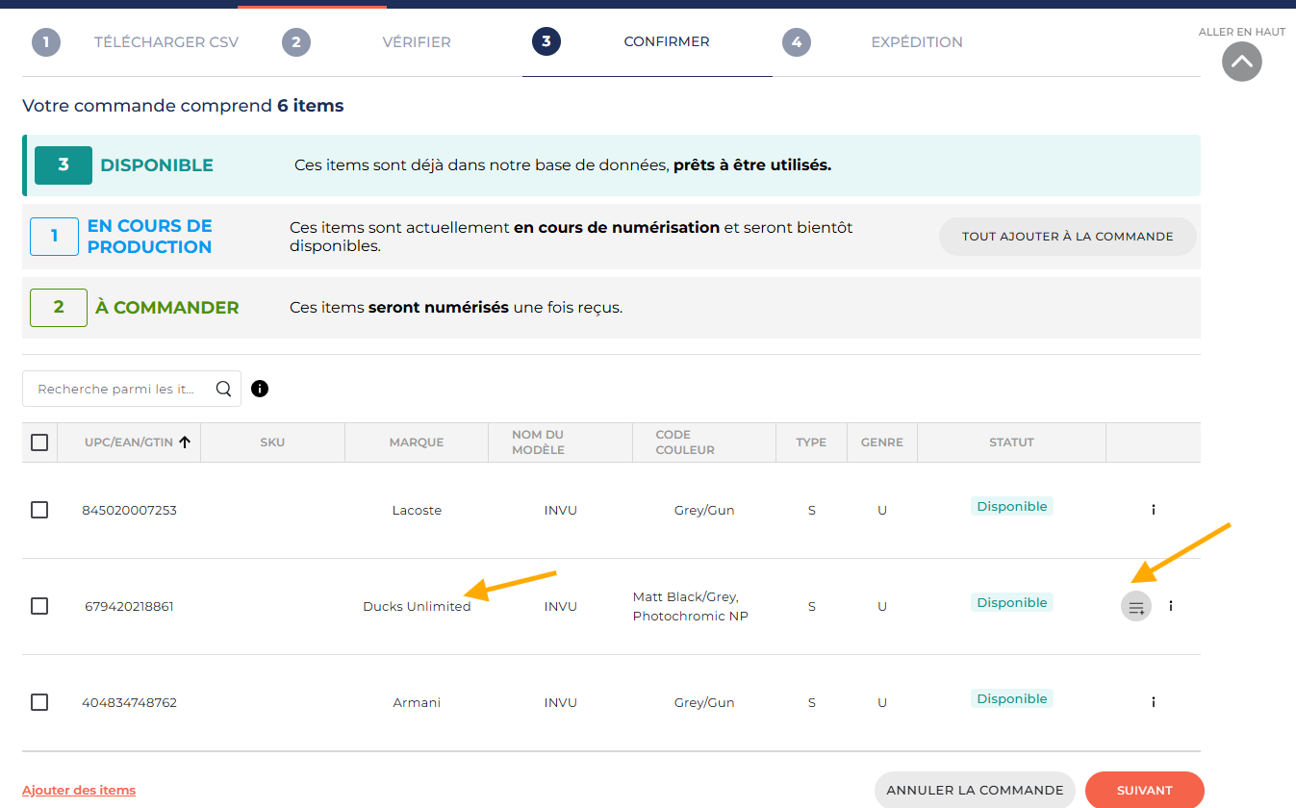Sort by UPC/EAN/GTIN arrow icon
This screenshot has width=1296, height=808.
184,442
